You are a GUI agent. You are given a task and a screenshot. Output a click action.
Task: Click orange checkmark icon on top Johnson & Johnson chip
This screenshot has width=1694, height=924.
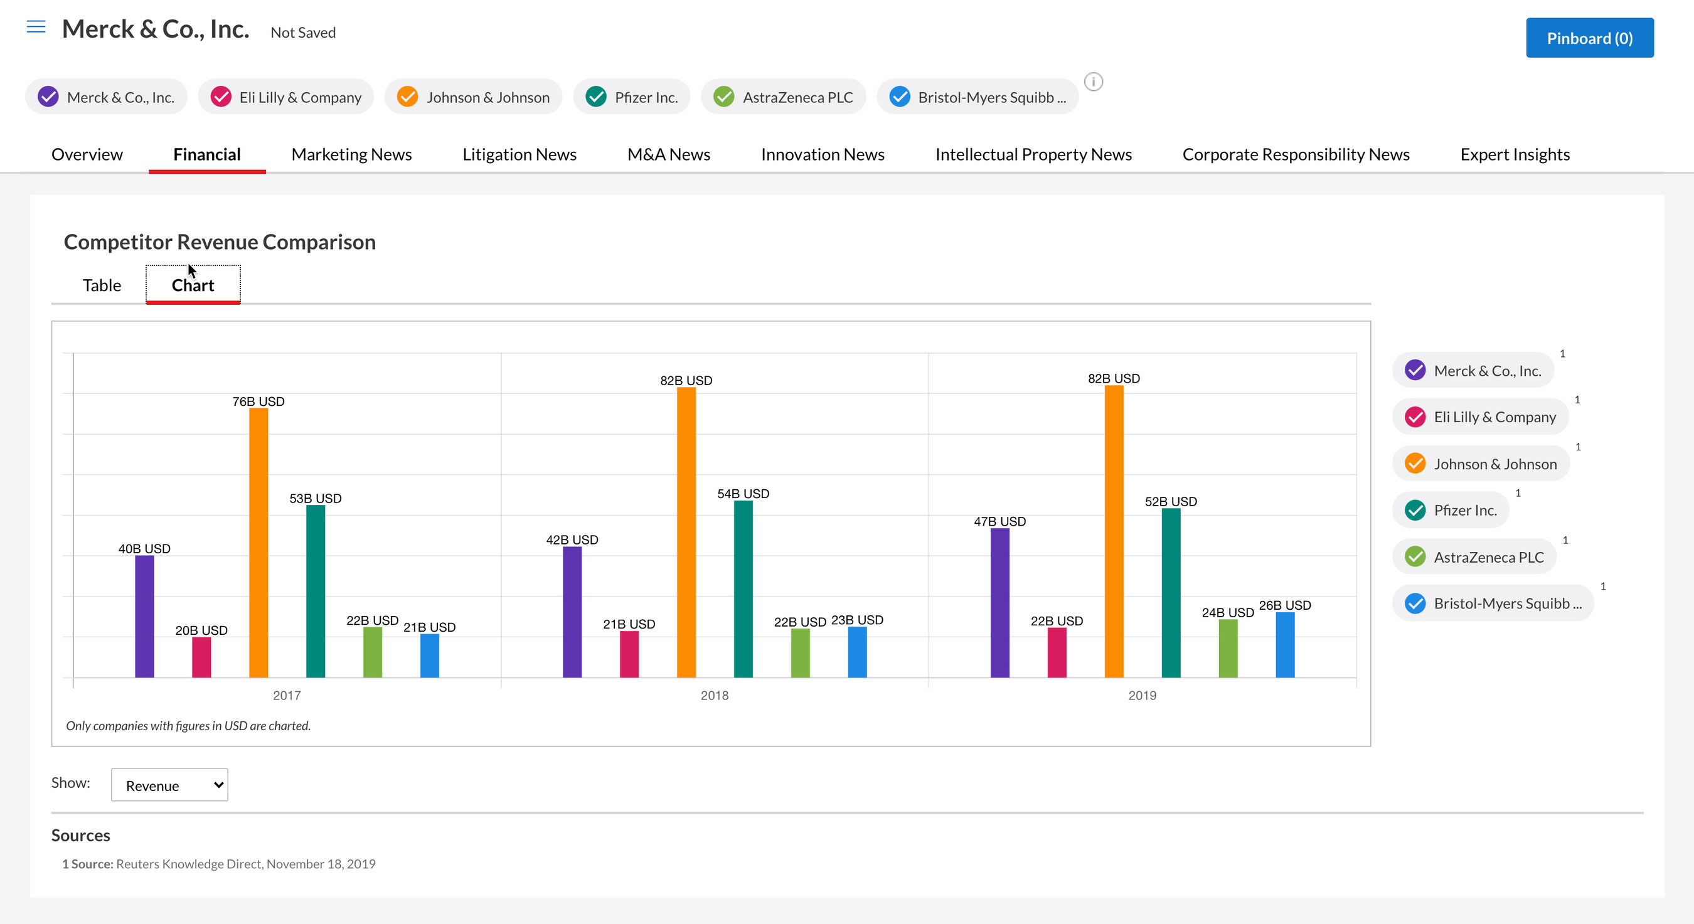(x=407, y=97)
